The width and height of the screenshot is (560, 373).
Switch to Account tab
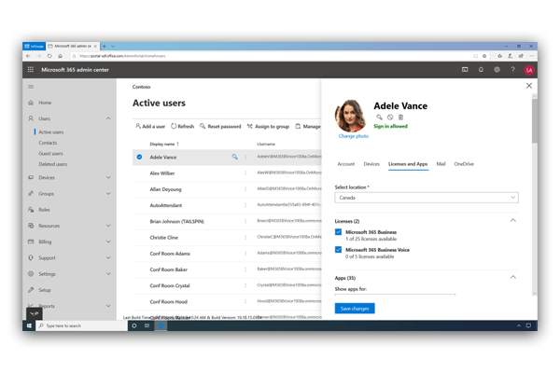point(345,164)
